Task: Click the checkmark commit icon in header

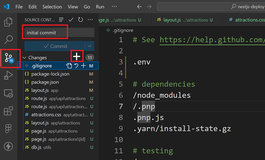Action: point(71,20)
